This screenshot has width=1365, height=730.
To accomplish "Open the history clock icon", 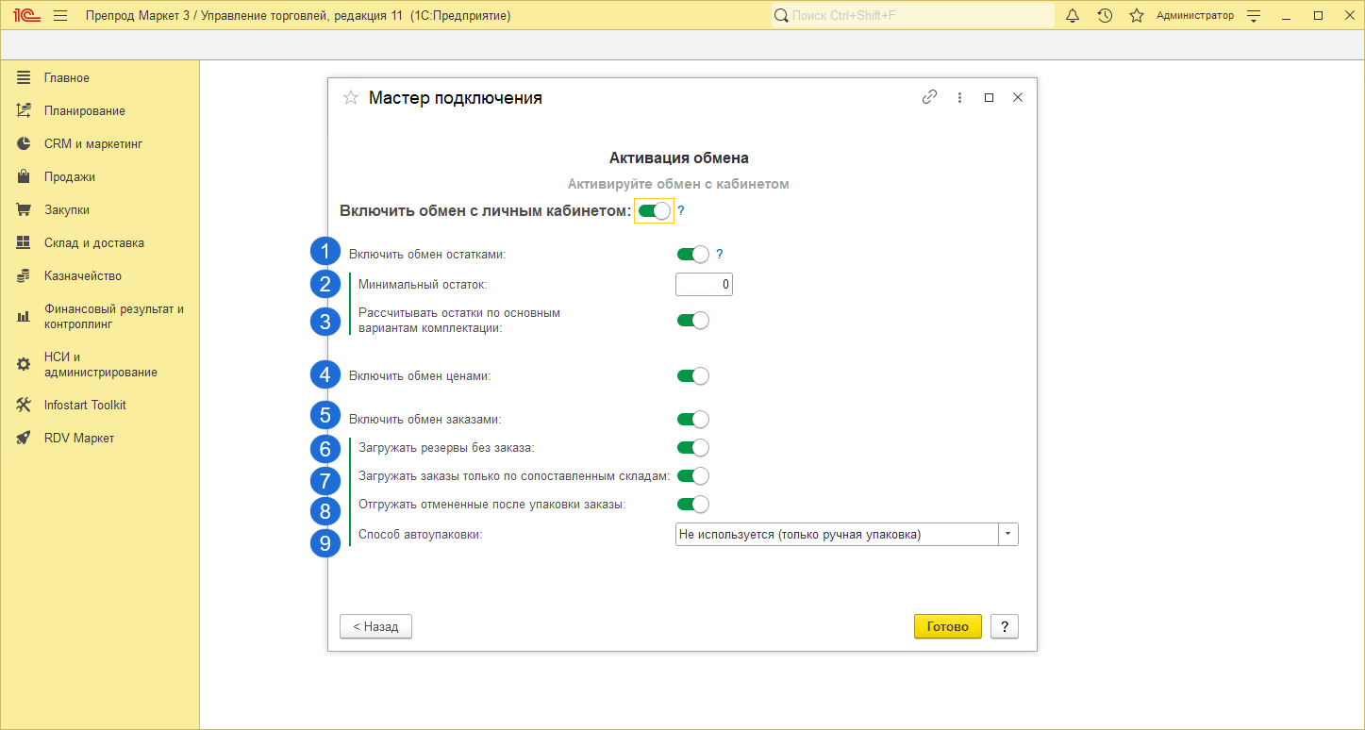I will click(1105, 16).
